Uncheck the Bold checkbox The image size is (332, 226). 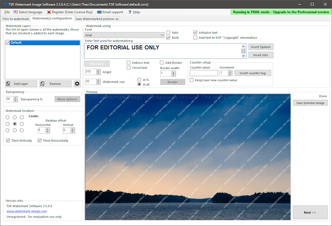(168, 38)
